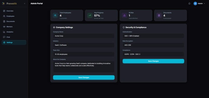Click the Admin Portal title
The height and width of the screenshot is (98, 209).
tap(37, 4)
